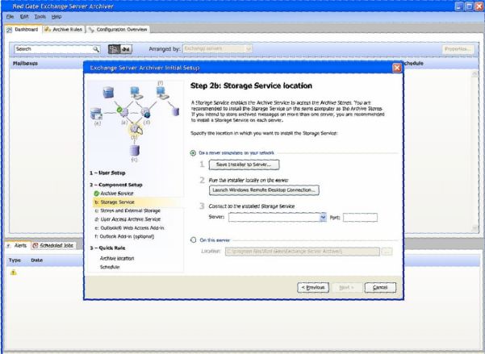This screenshot has width=485, height=354.
Task: Click the Port input field
Action: tap(360, 218)
